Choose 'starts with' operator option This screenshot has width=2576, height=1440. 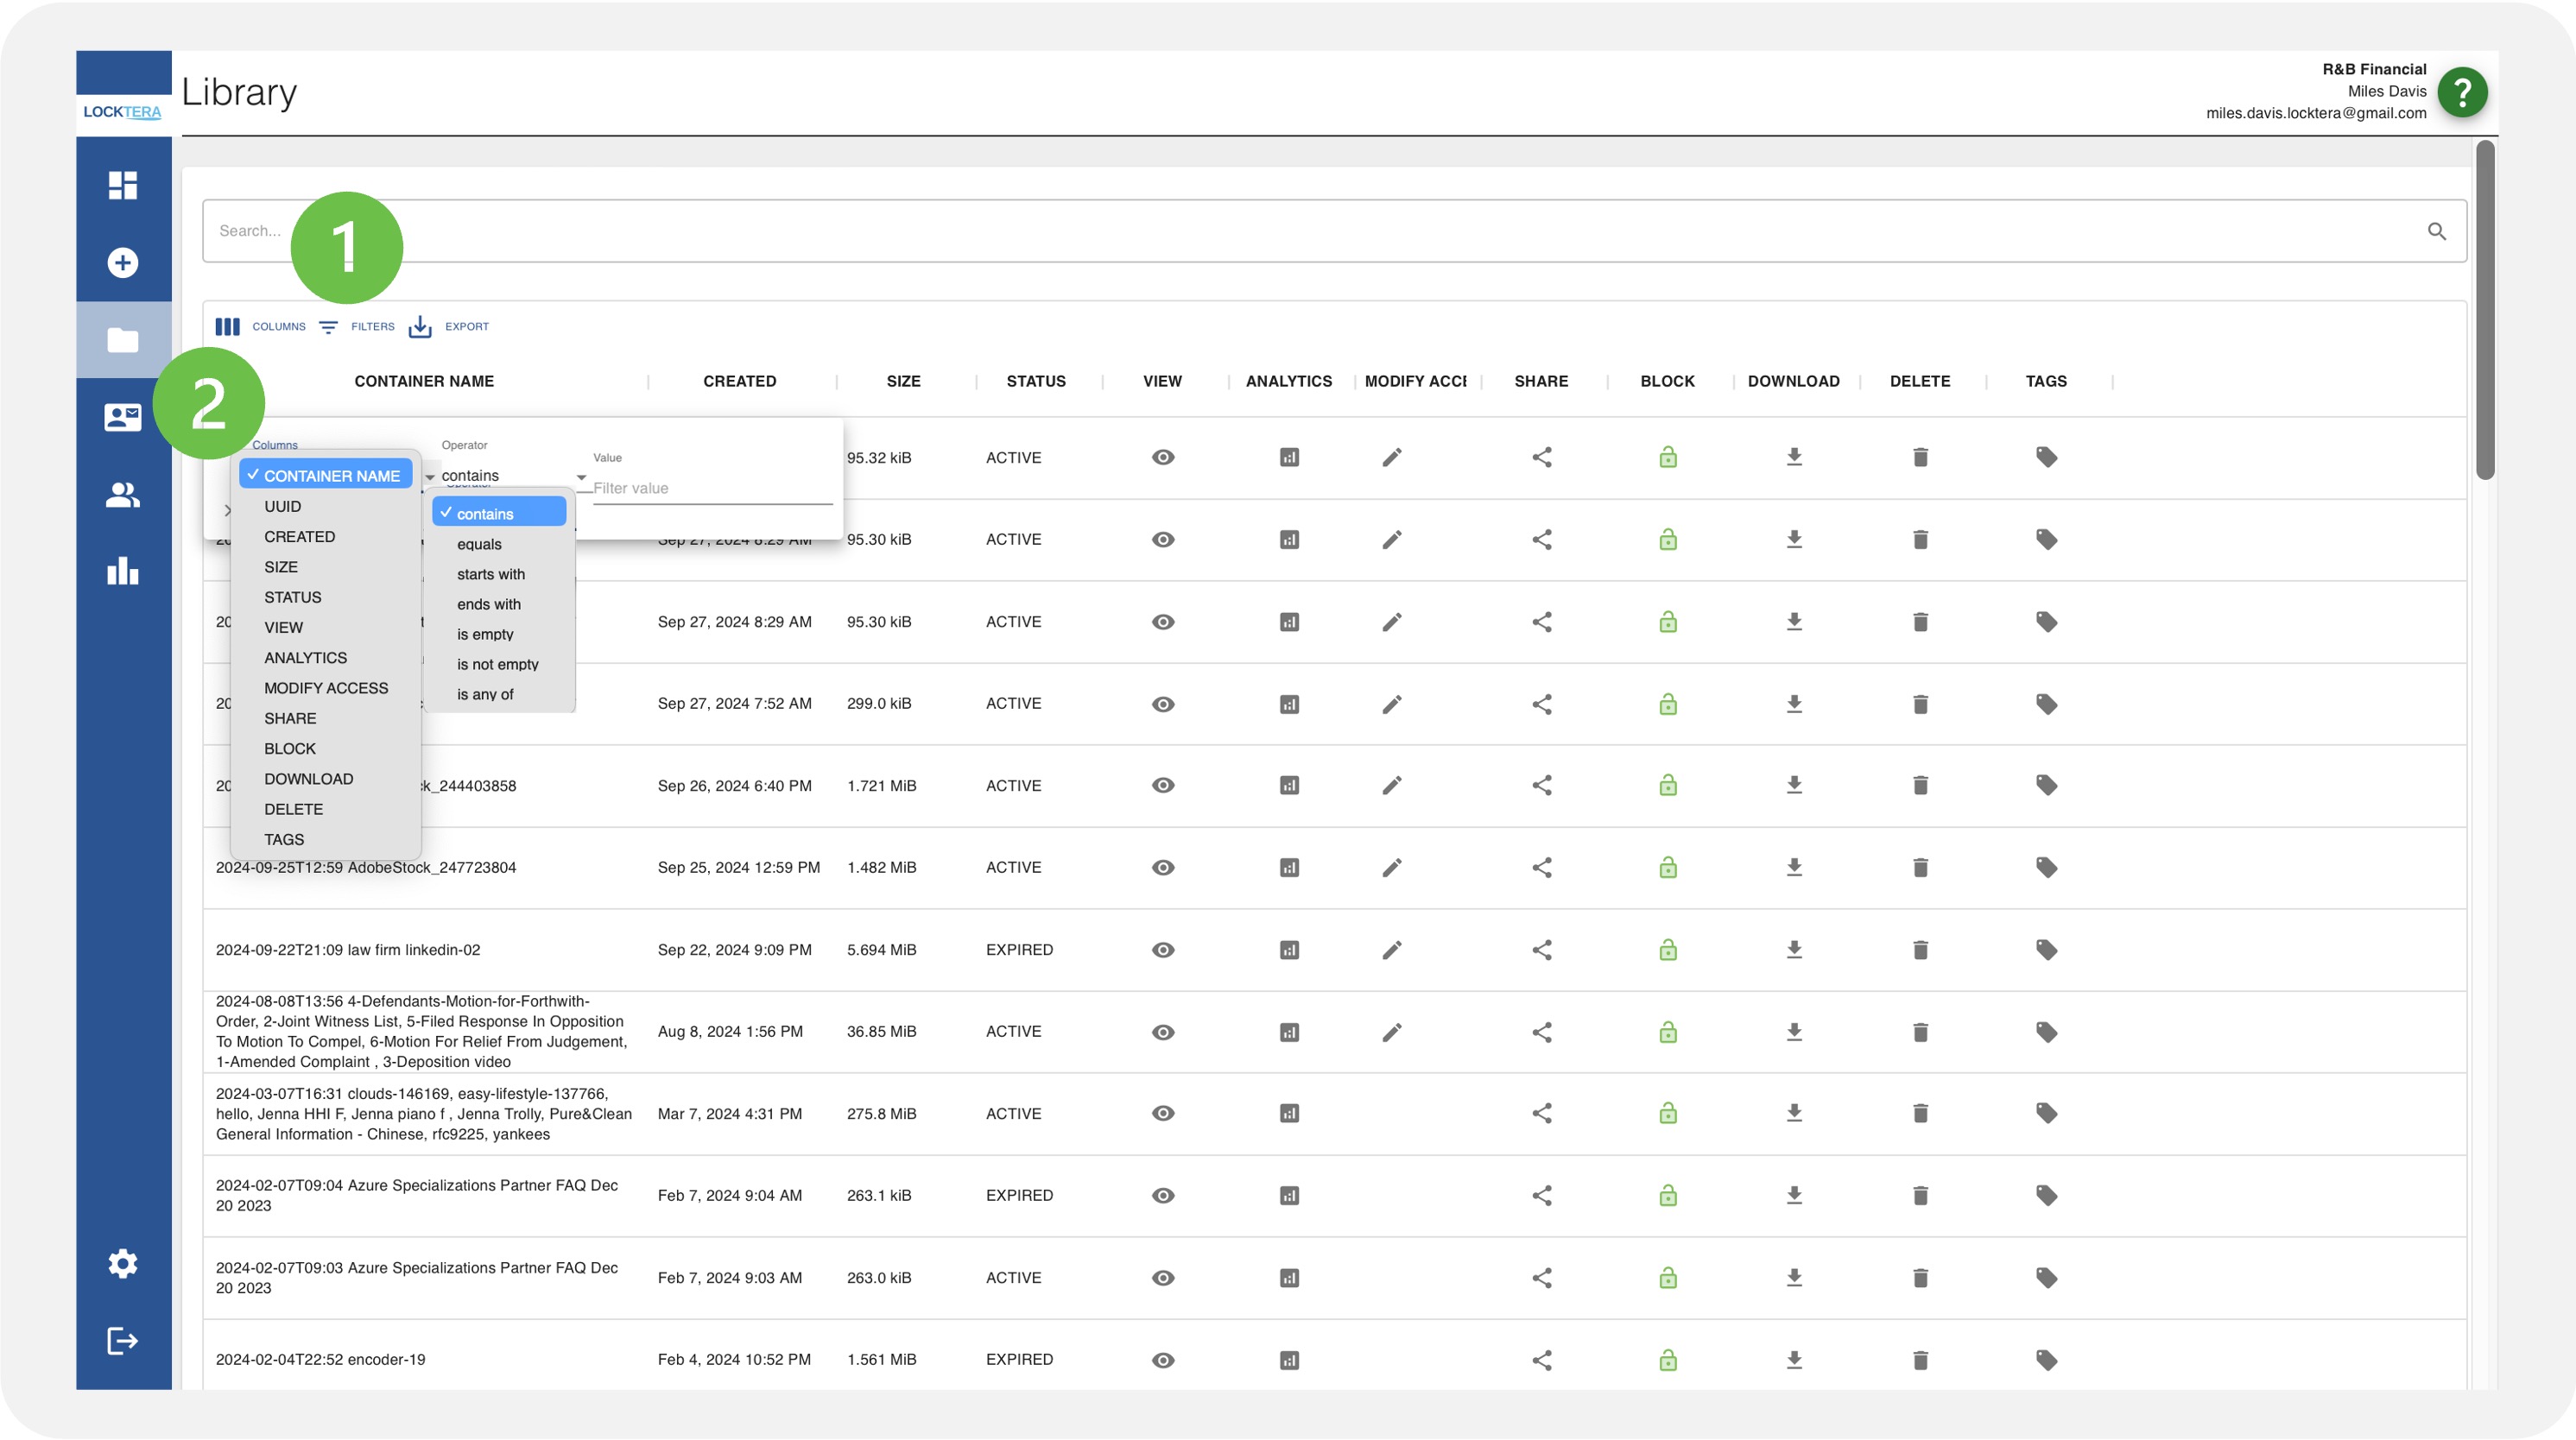click(490, 574)
